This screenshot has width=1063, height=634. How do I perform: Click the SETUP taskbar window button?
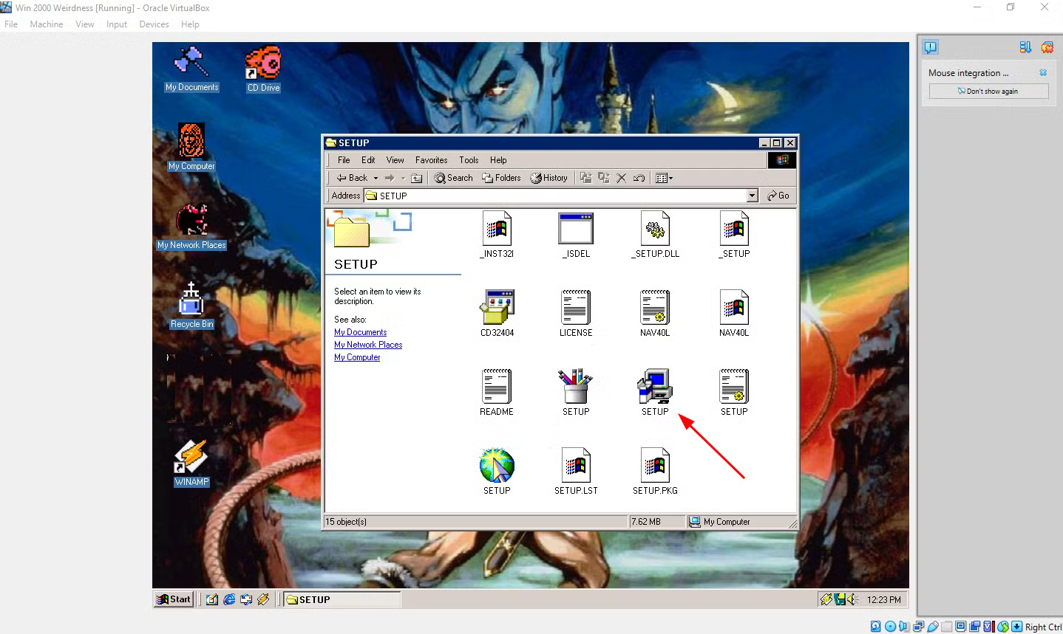pyautogui.click(x=342, y=599)
